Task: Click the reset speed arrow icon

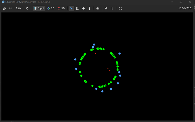Action: coord(27,8)
